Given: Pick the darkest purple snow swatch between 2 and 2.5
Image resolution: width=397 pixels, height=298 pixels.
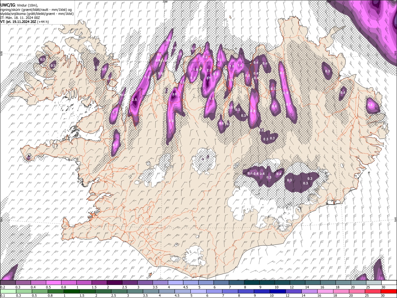Looking at the screenshot, I should click(115, 282).
